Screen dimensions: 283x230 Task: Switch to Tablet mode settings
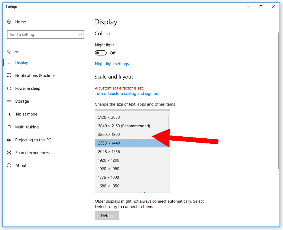[x=26, y=114]
